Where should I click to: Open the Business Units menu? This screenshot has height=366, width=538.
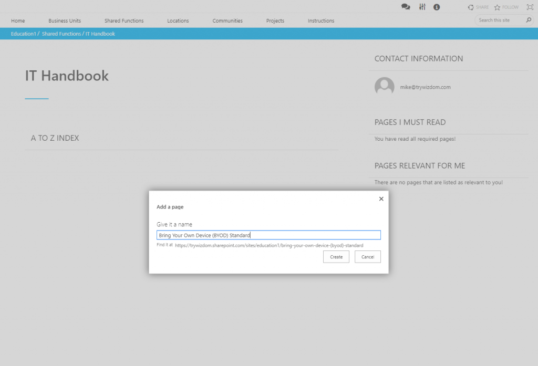click(x=65, y=20)
